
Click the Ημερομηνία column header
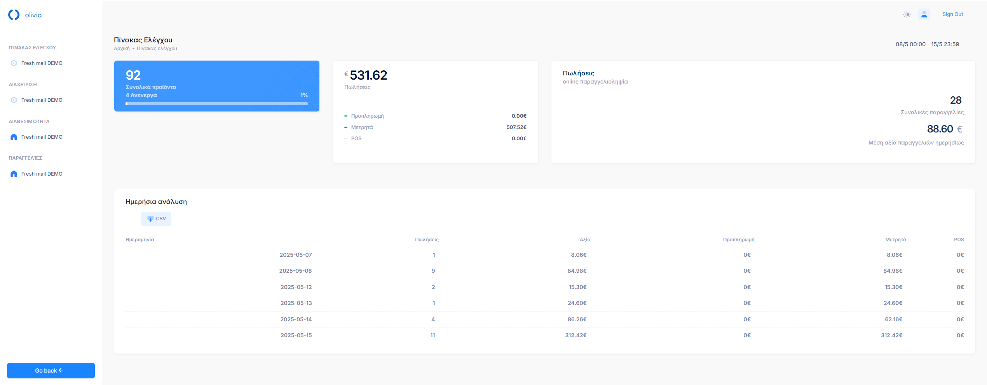pos(140,240)
